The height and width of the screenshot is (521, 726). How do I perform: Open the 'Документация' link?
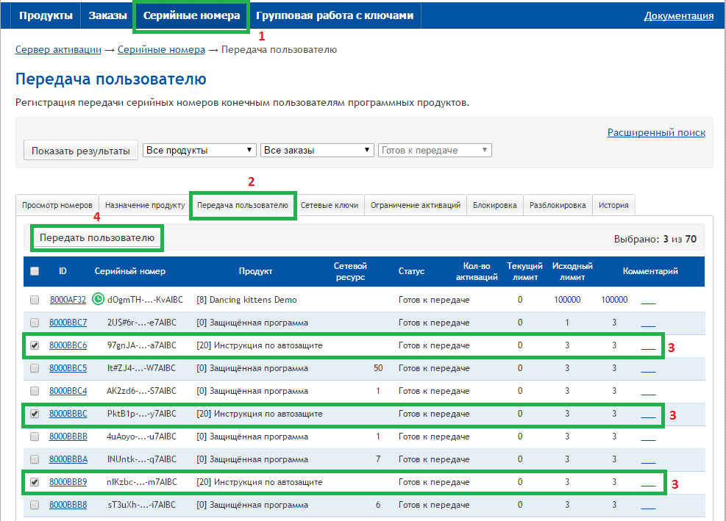pos(678,15)
